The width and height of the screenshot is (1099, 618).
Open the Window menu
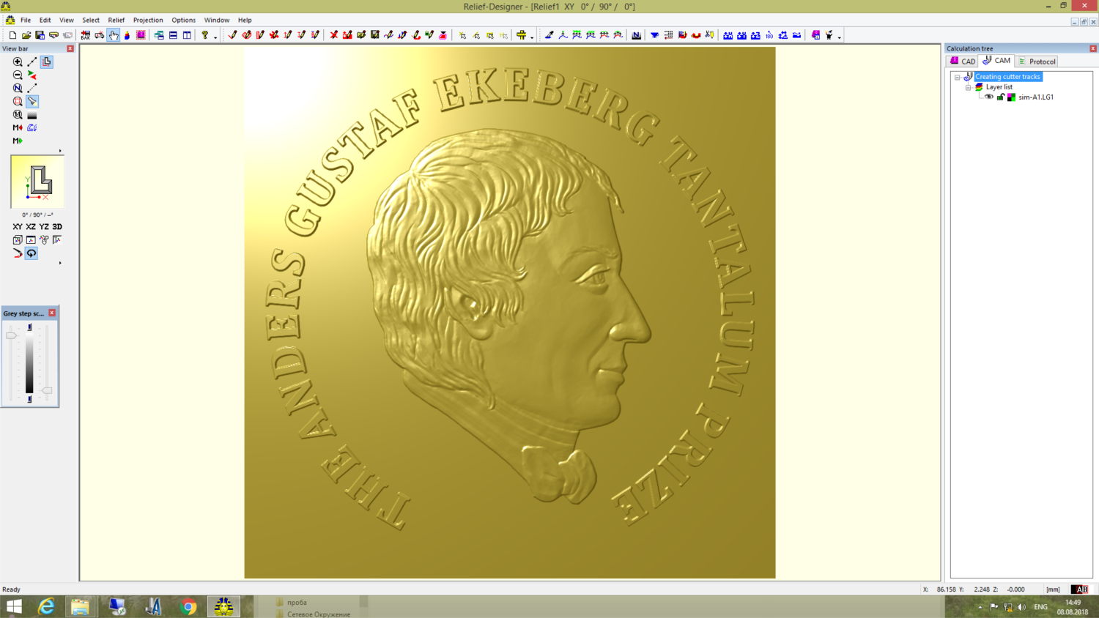tap(217, 21)
